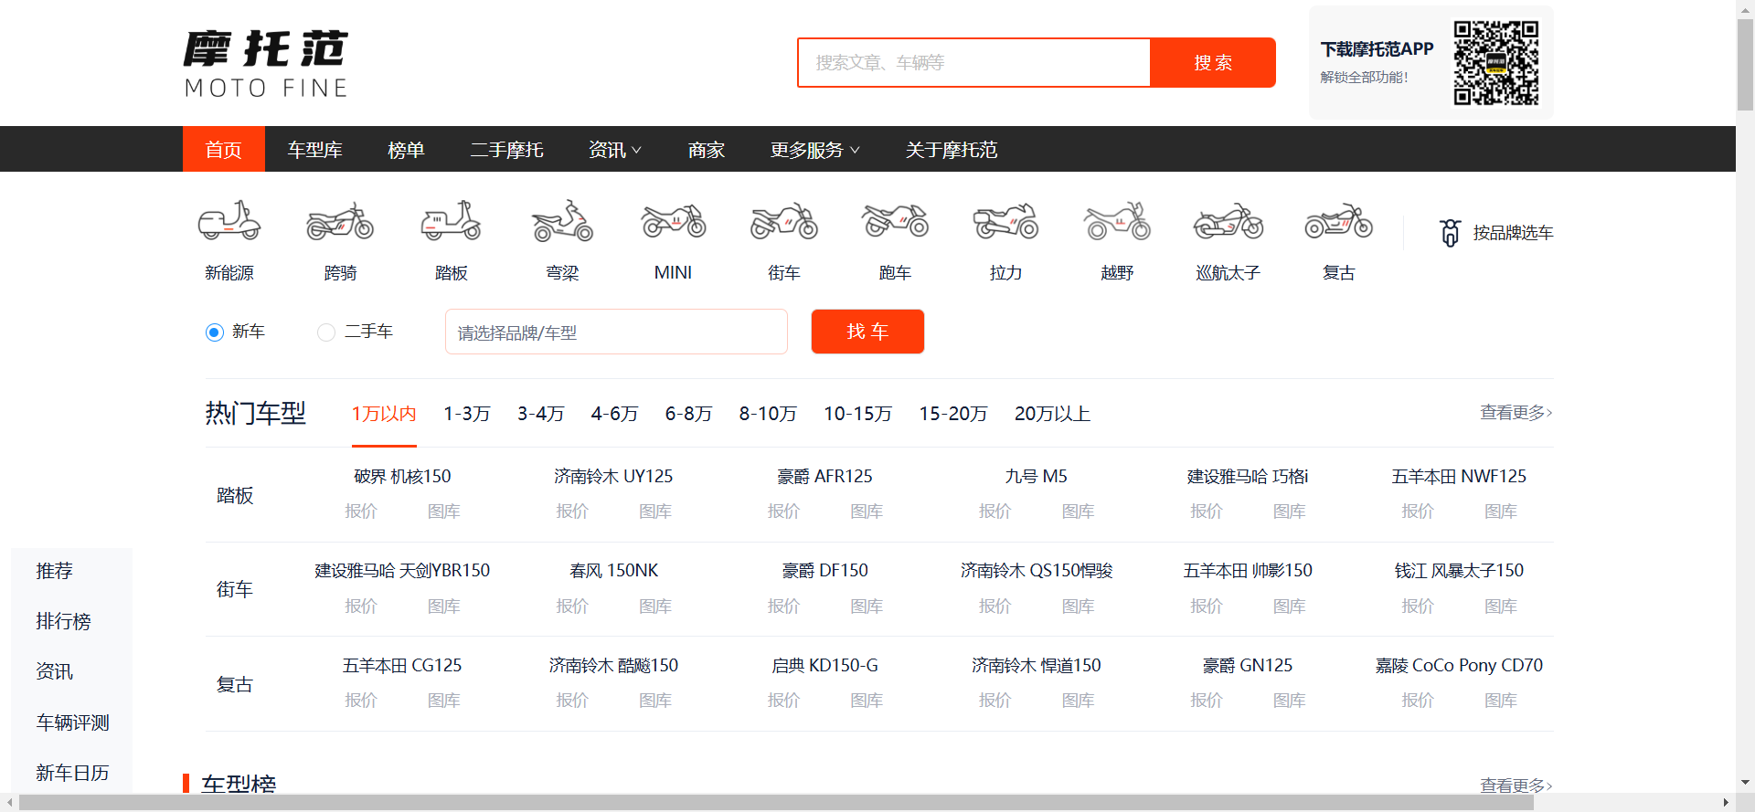Open 图库 under 钱江 风暴太子150
The height and width of the screenshot is (812, 1755).
1501,606
